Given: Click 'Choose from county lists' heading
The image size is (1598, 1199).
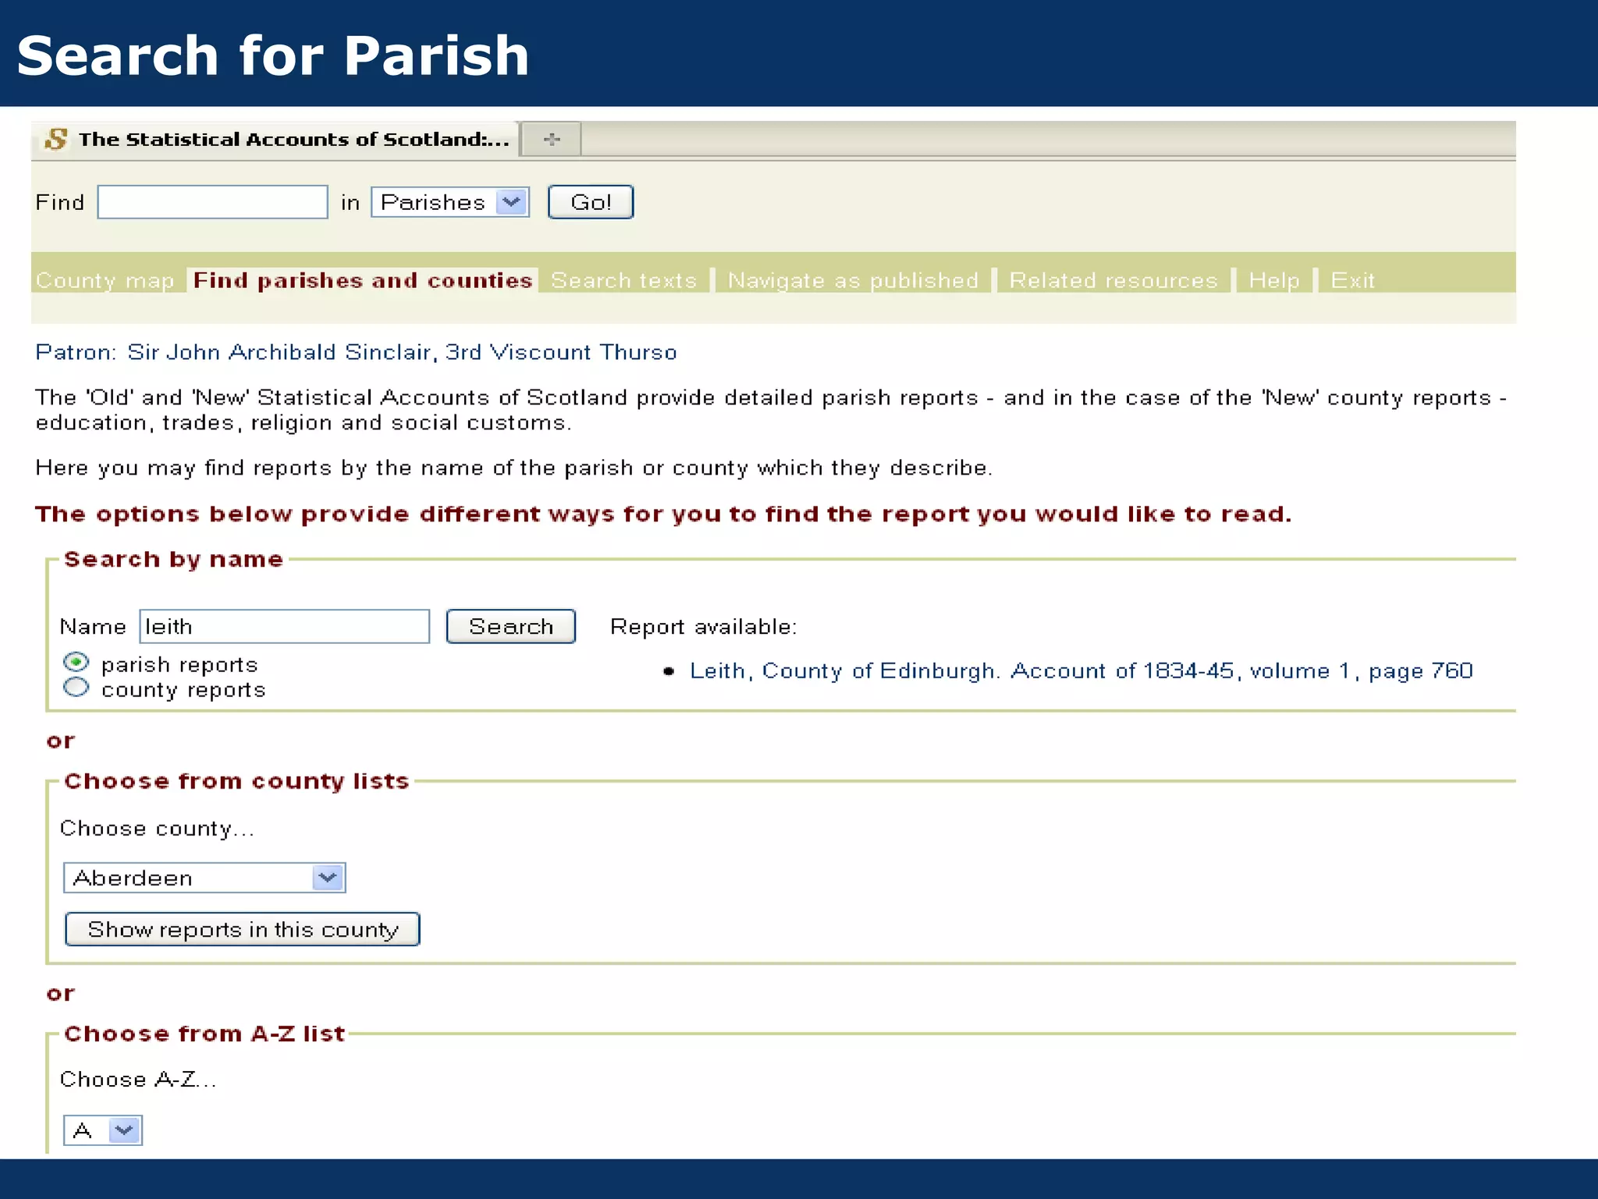Looking at the screenshot, I should (x=237, y=781).
